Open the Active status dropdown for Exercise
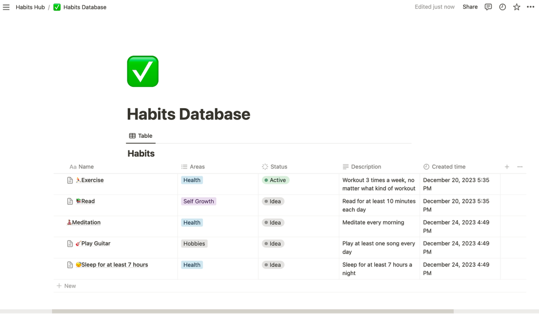 pyautogui.click(x=275, y=180)
